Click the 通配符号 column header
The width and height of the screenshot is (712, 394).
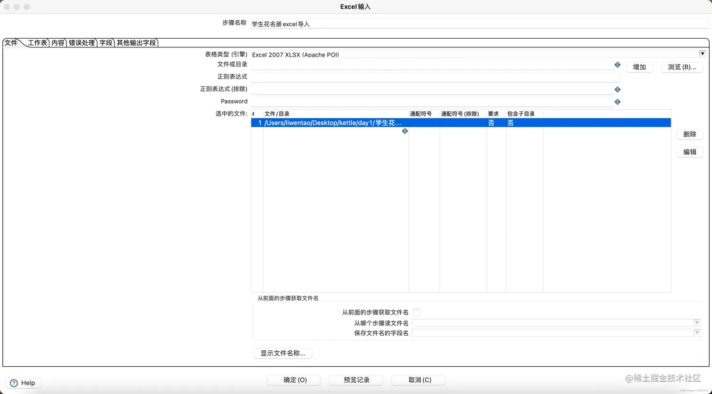point(424,114)
